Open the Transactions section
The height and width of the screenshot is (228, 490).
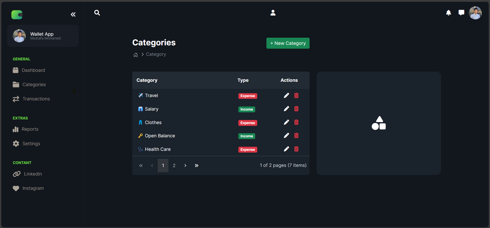(x=36, y=99)
